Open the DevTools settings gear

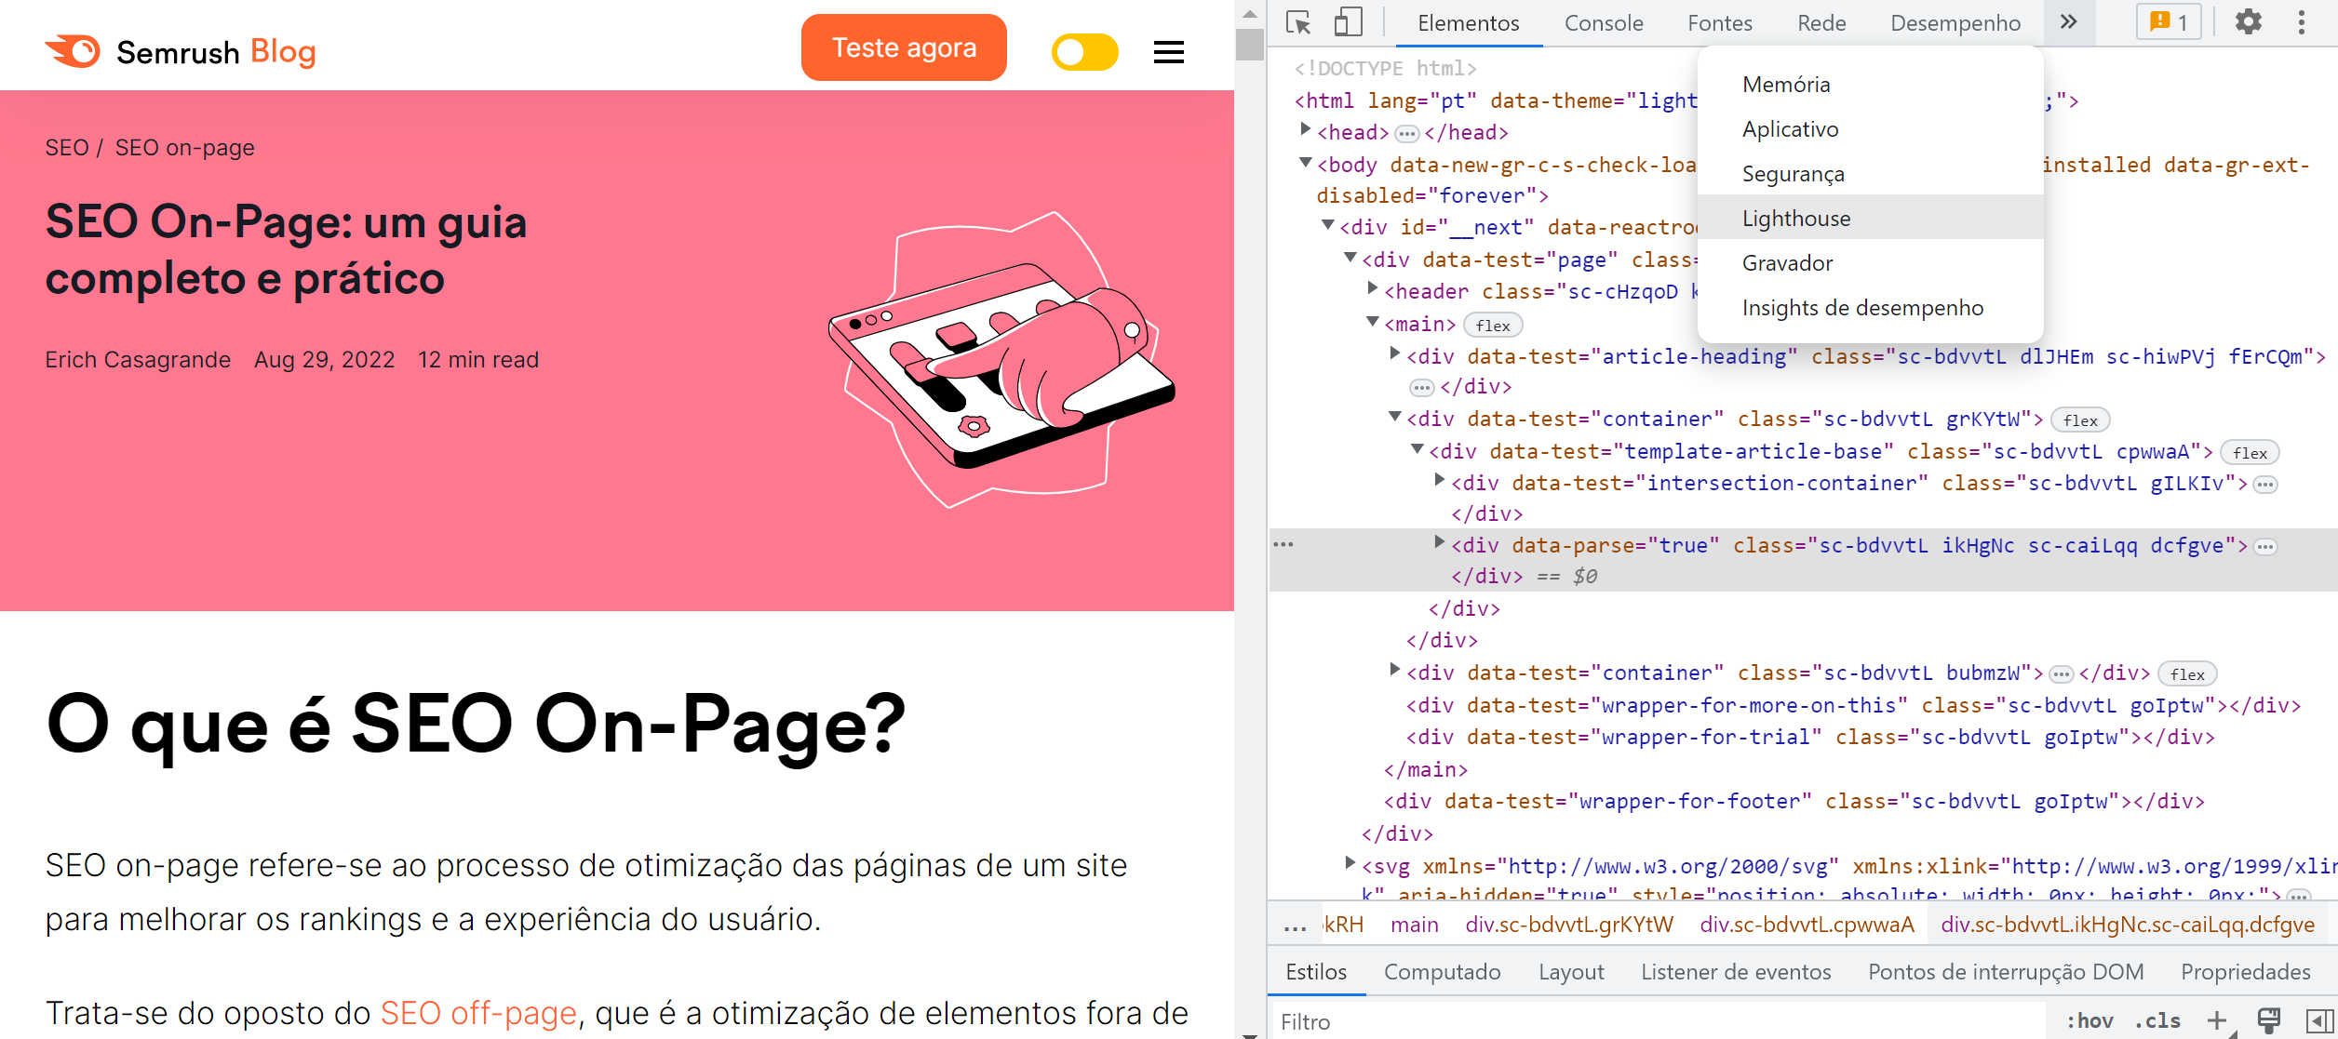tap(2249, 21)
